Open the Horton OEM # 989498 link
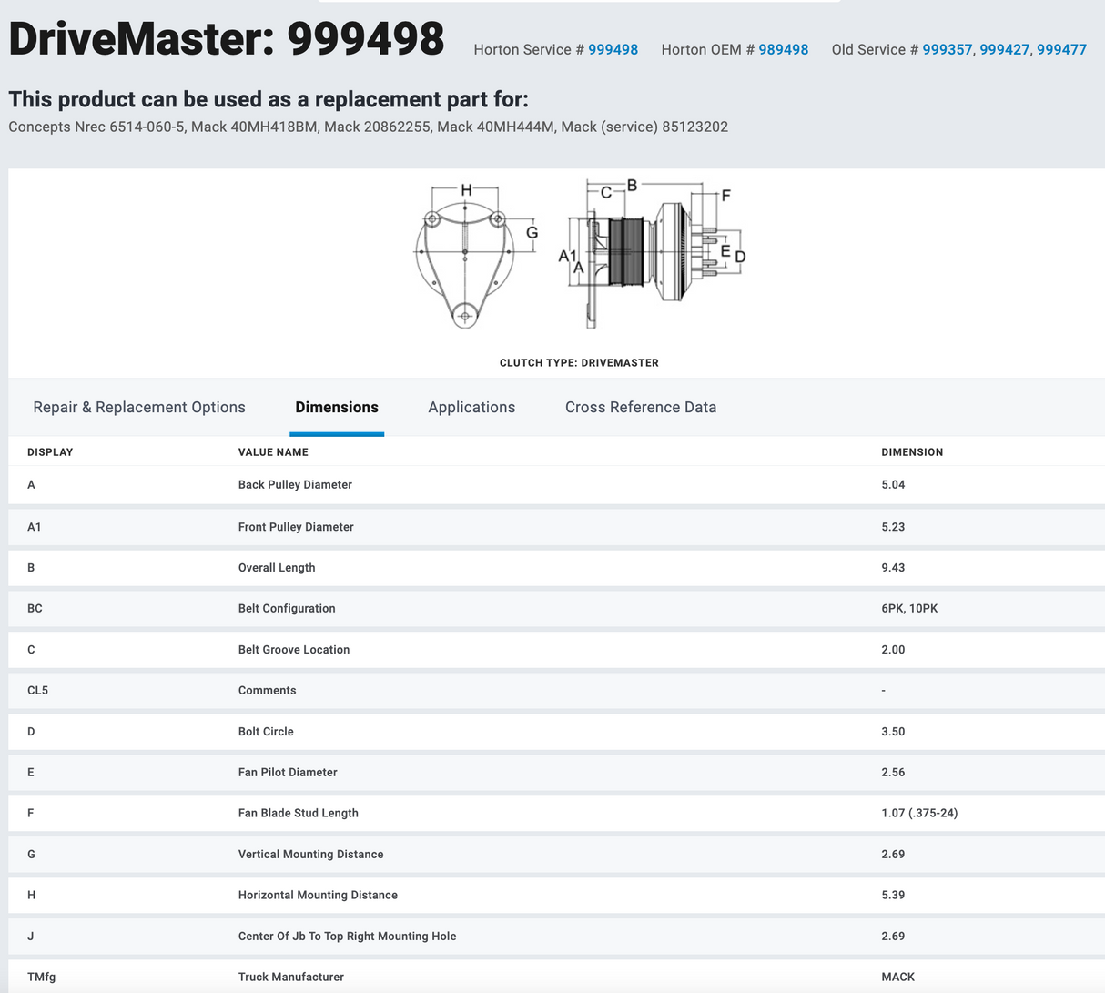The image size is (1105, 993). pyautogui.click(x=783, y=50)
